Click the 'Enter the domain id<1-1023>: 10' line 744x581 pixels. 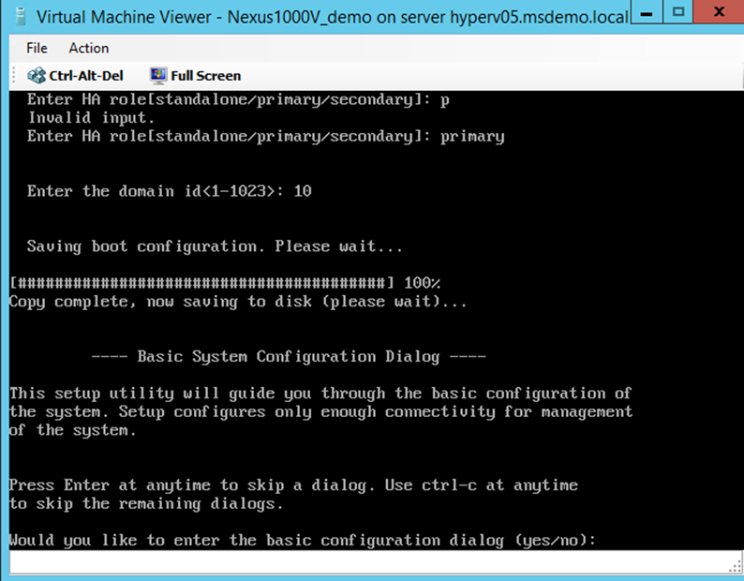click(169, 191)
